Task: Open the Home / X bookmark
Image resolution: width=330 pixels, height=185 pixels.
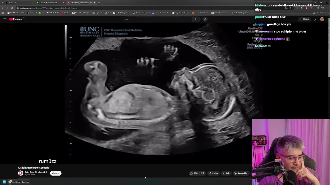Action: tap(32, 13)
